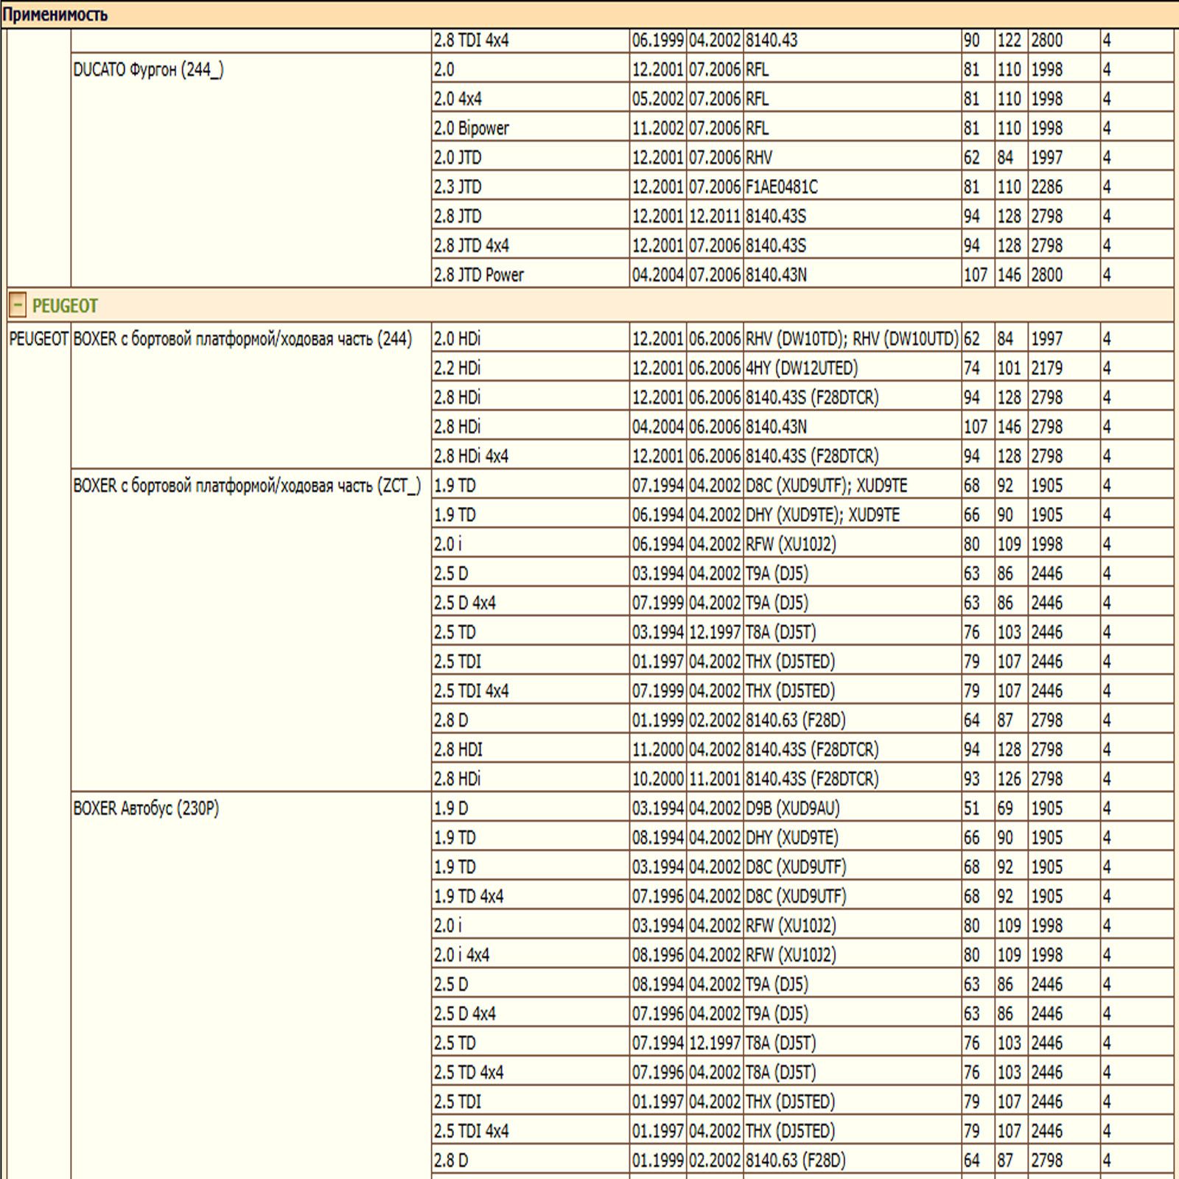Click the PEUGEOT manufacturer cell in first column
Image resolution: width=1179 pixels, height=1179 pixels.
(x=38, y=339)
